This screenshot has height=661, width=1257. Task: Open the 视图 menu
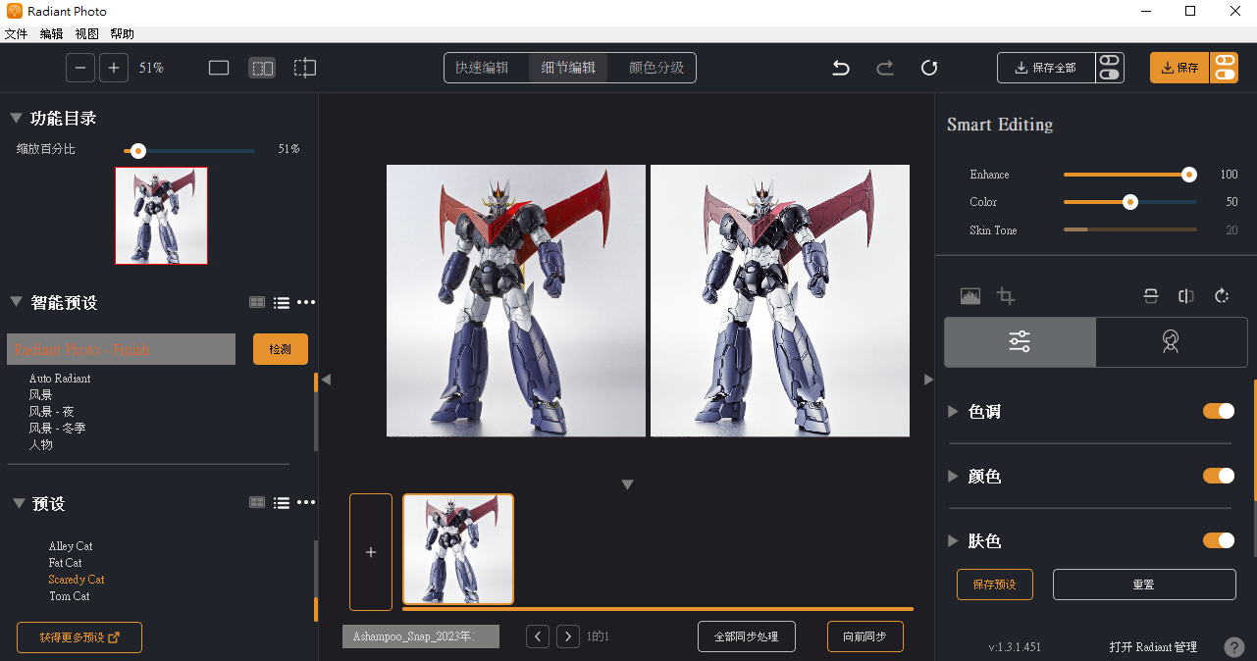[87, 34]
